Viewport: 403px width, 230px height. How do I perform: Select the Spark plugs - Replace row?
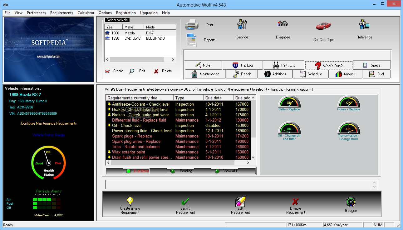click(x=178, y=136)
